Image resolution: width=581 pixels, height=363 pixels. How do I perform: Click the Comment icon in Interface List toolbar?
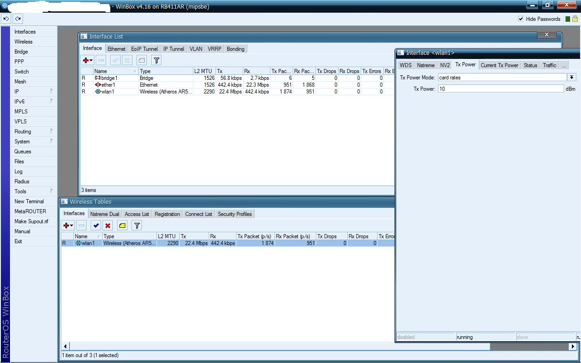pos(142,60)
